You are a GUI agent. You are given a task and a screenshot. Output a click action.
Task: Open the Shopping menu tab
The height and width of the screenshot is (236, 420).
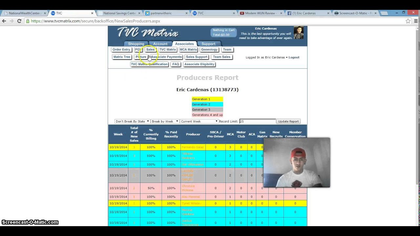(x=136, y=44)
